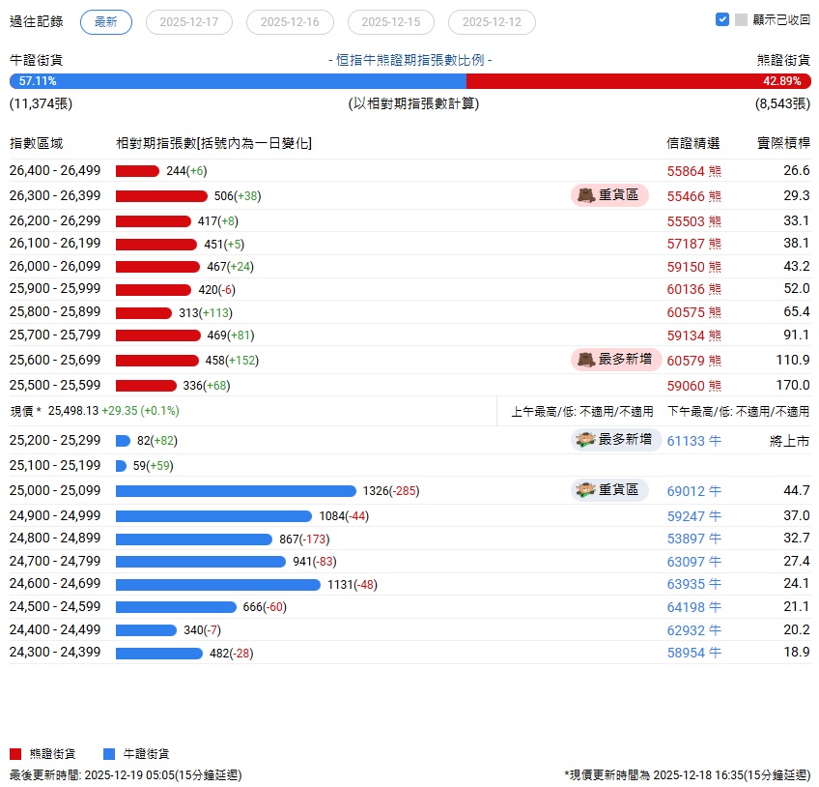
Task: Open bull warrant 69012
Action: pyautogui.click(x=693, y=491)
